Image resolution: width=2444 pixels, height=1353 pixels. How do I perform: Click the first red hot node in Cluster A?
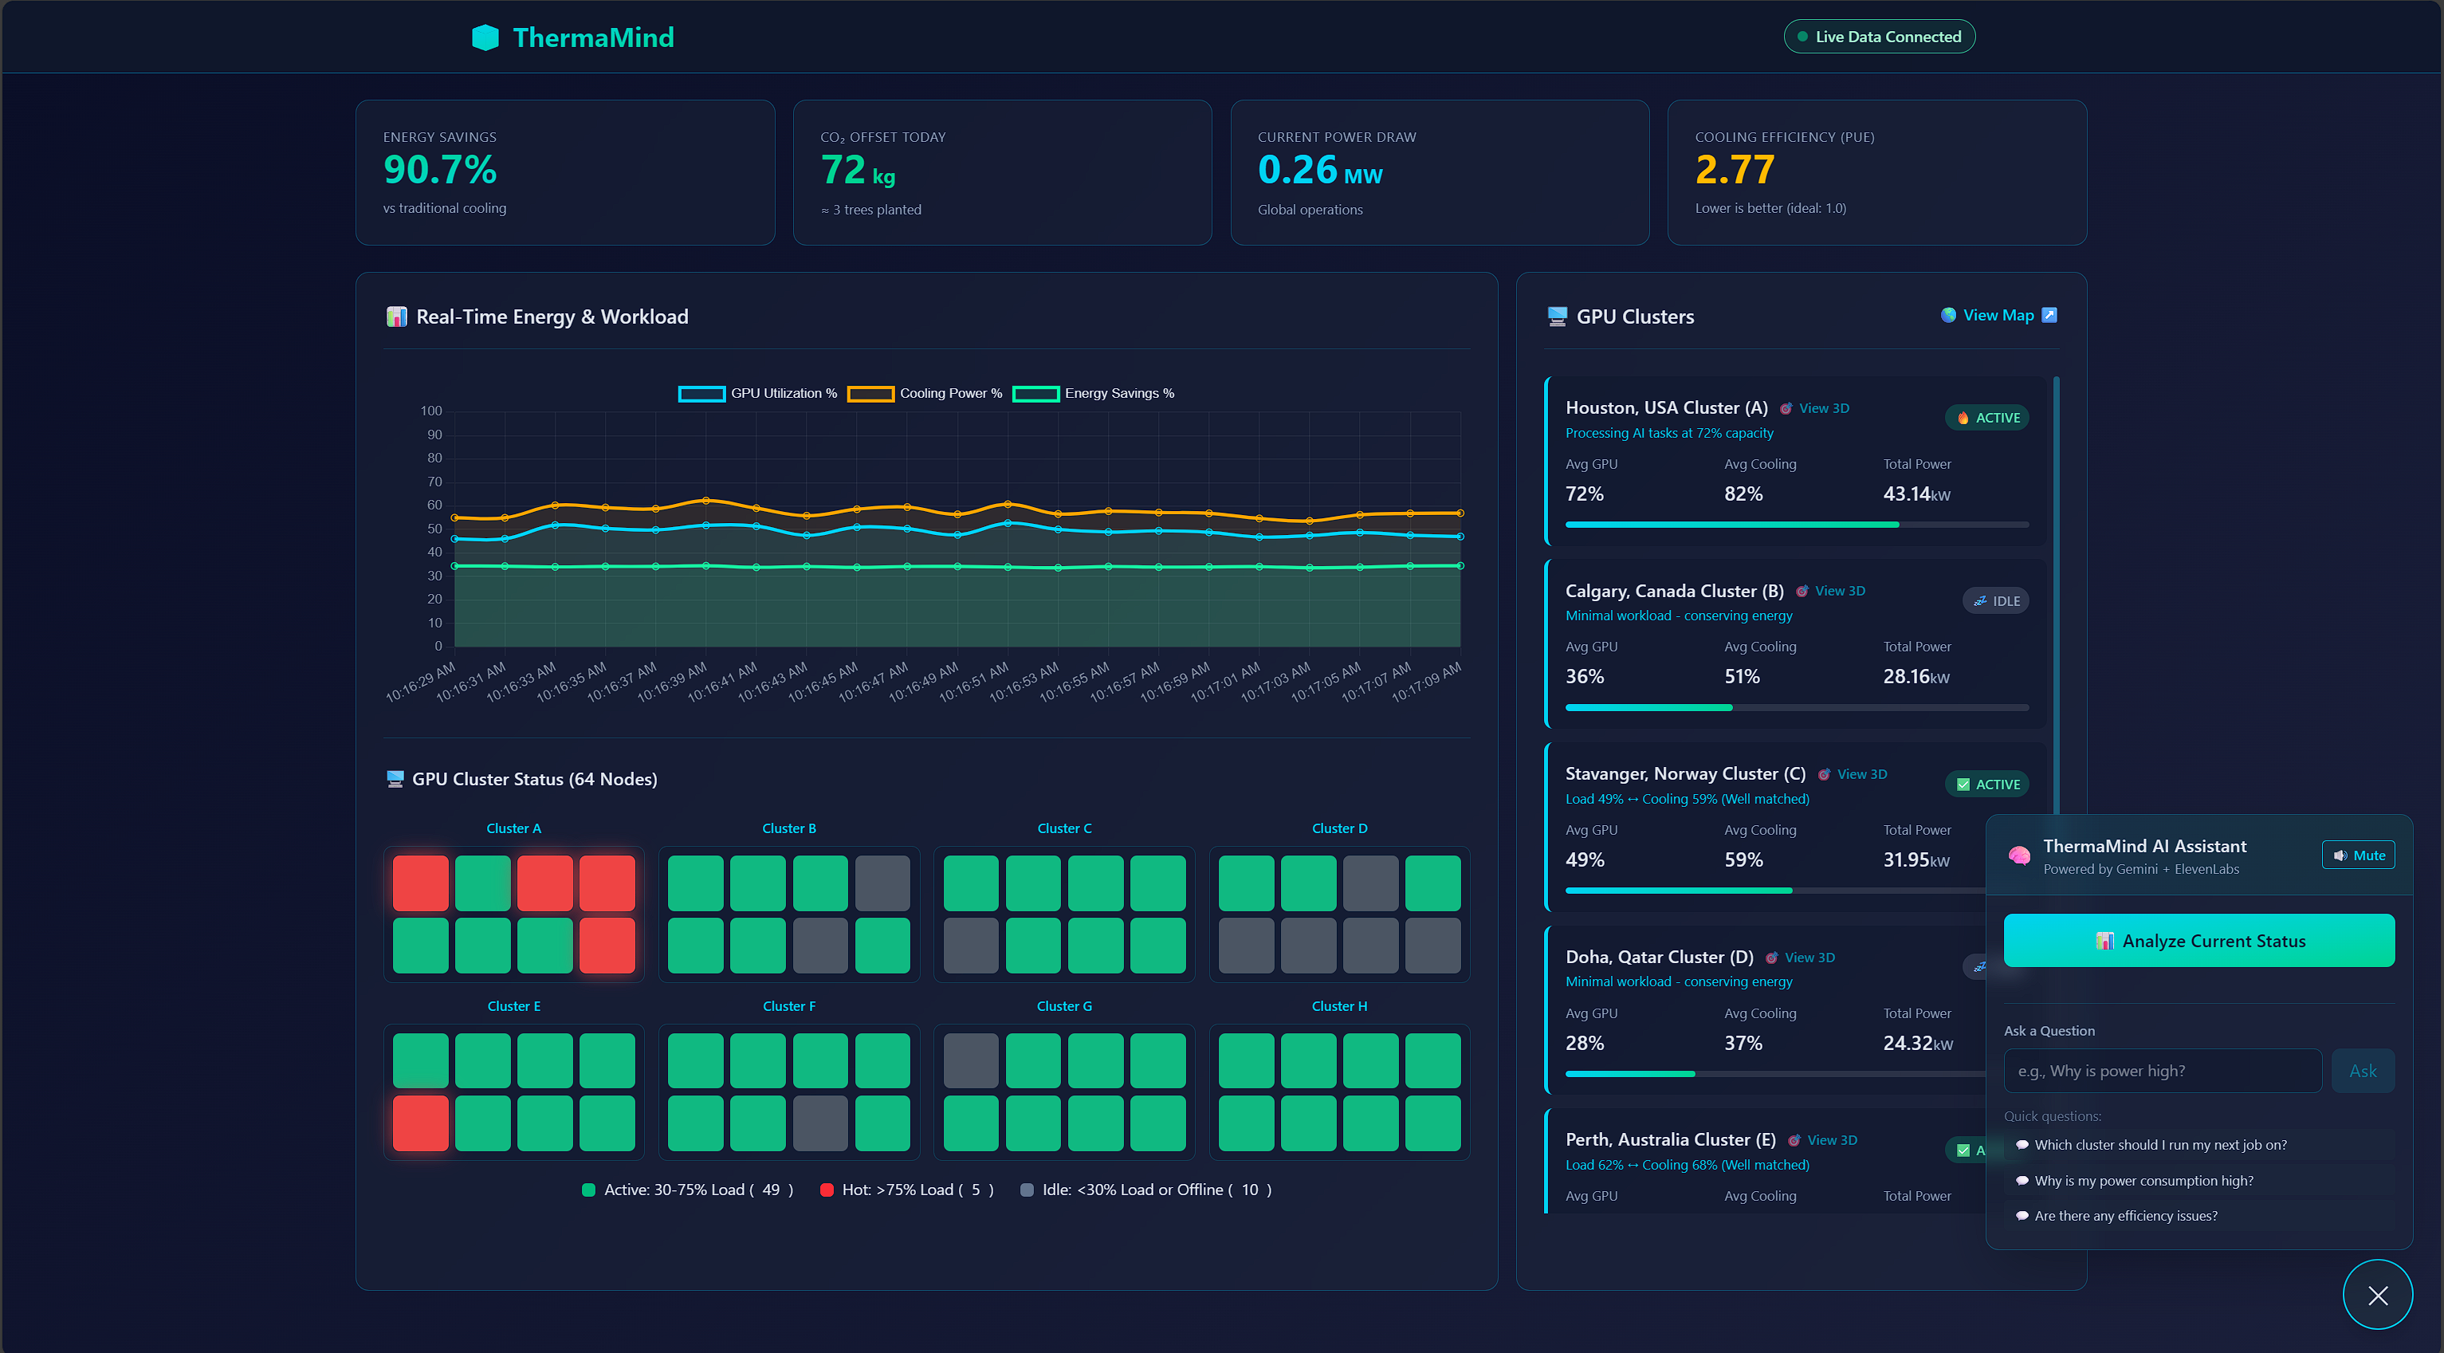[x=420, y=883]
